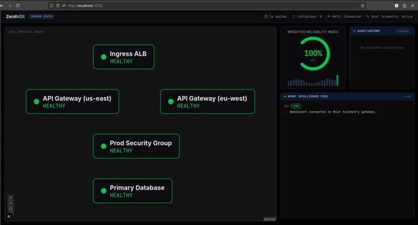Select the Primary Database node
The image size is (418, 225).
pos(133,191)
